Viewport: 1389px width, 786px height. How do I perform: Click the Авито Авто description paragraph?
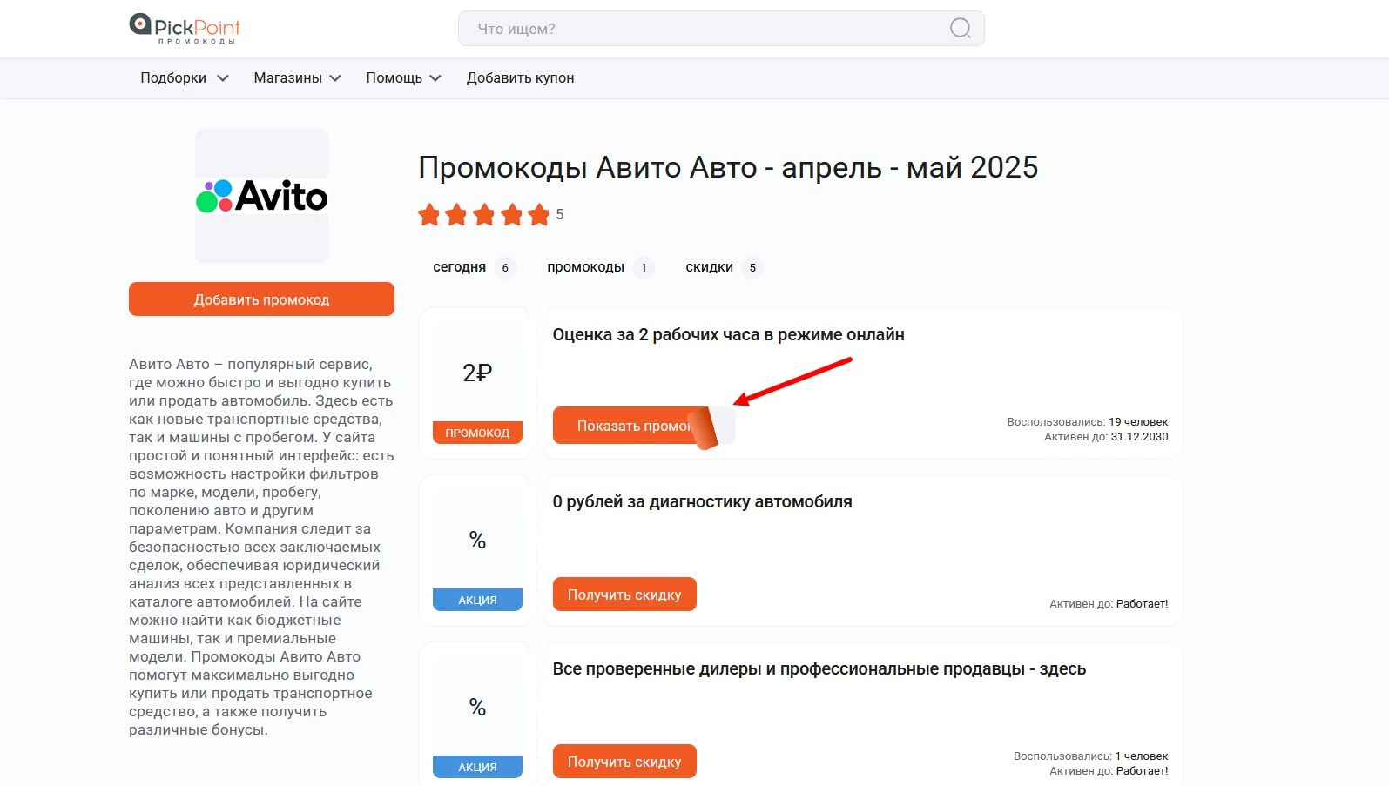point(261,547)
